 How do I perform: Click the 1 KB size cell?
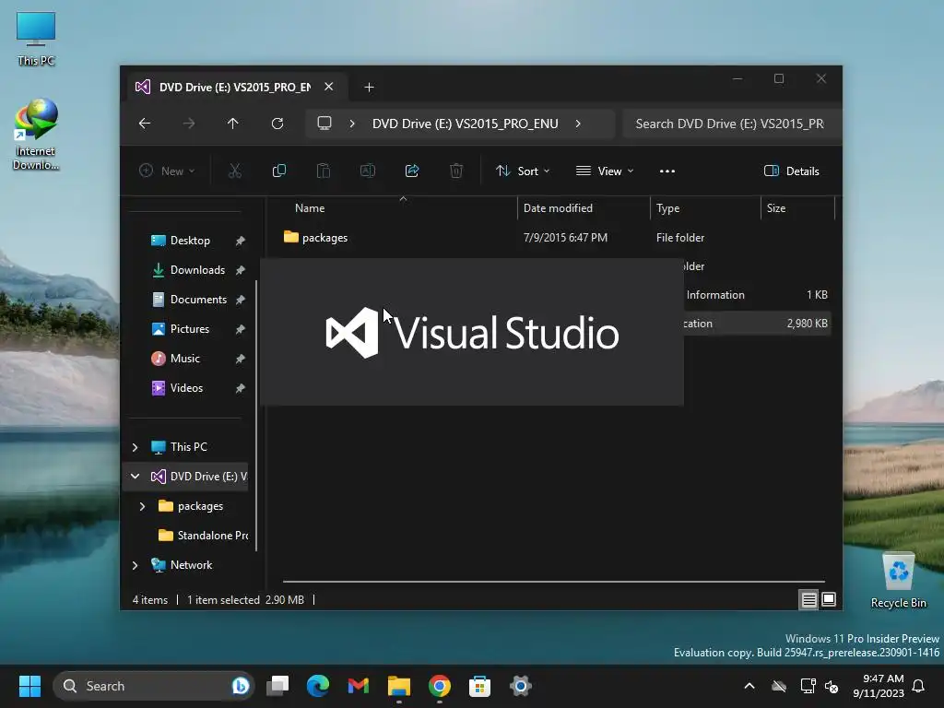click(x=817, y=295)
